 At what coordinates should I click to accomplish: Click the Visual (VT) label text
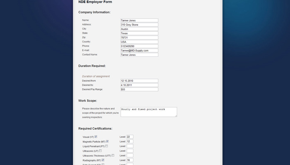coord(88,137)
